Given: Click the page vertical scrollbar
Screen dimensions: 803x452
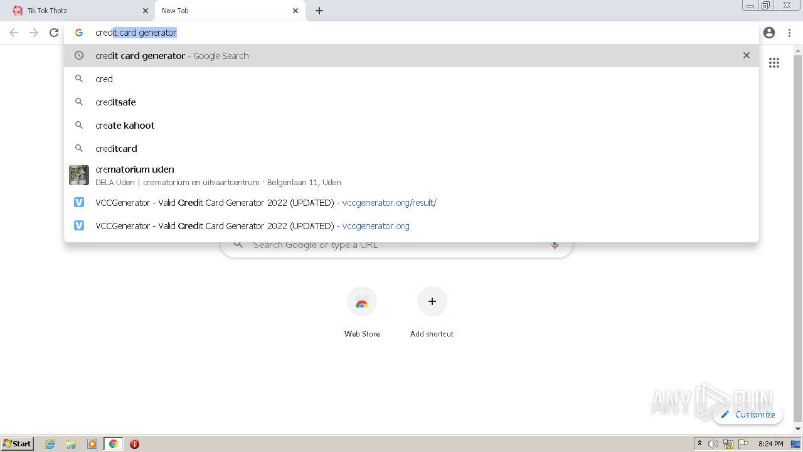Looking at the screenshot, I should coord(798,239).
